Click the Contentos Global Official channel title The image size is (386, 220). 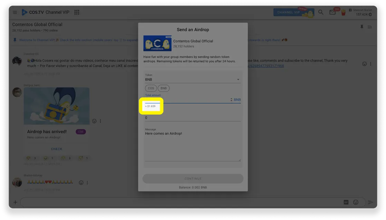(37, 25)
